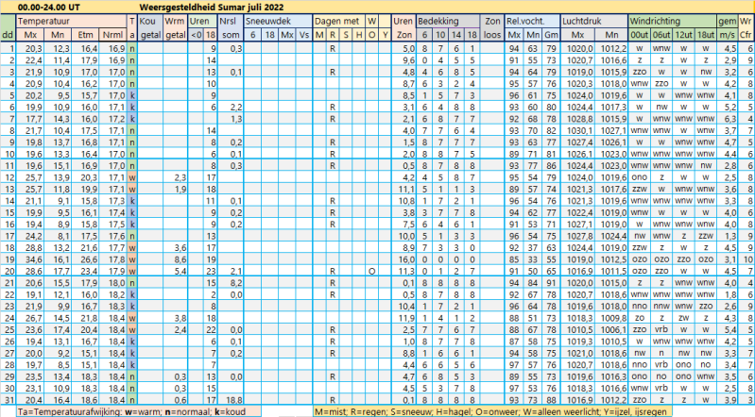Click sun hours 16,0 on day 19
This screenshot has height=417, width=755.
pos(406,259)
